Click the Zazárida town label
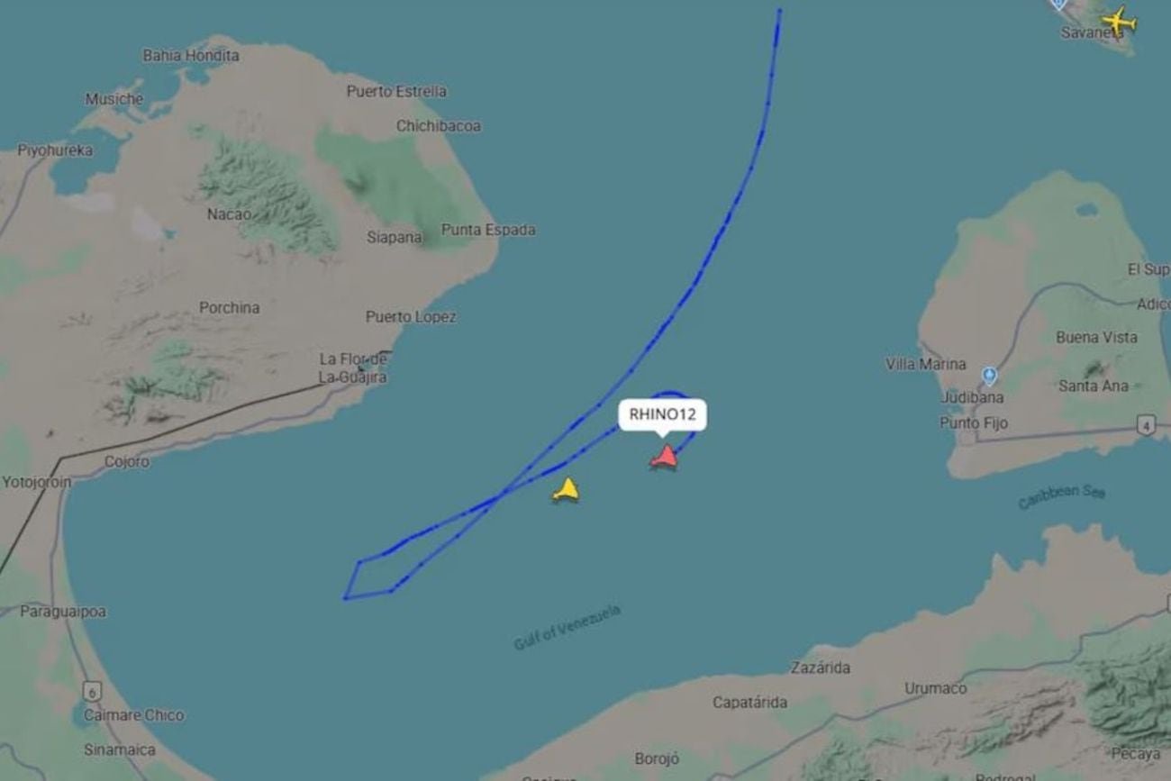 [x=820, y=667]
